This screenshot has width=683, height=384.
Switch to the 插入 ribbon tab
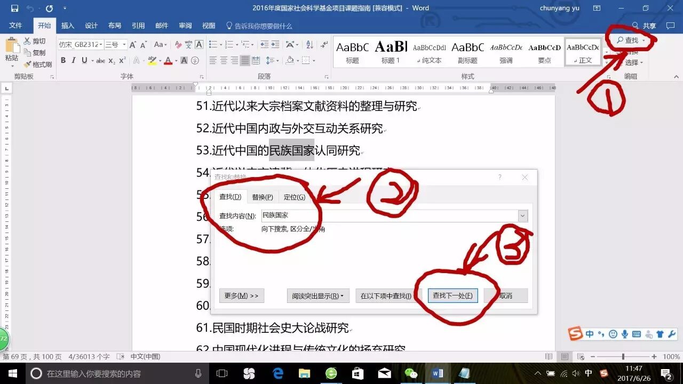[68, 26]
